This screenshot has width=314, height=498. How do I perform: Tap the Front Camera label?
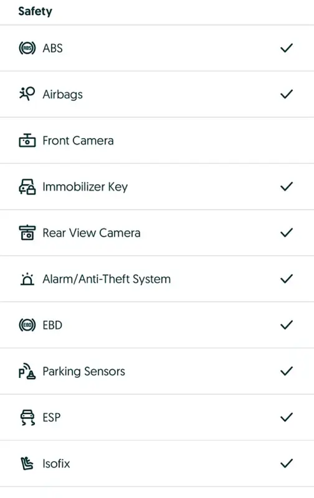(x=78, y=141)
